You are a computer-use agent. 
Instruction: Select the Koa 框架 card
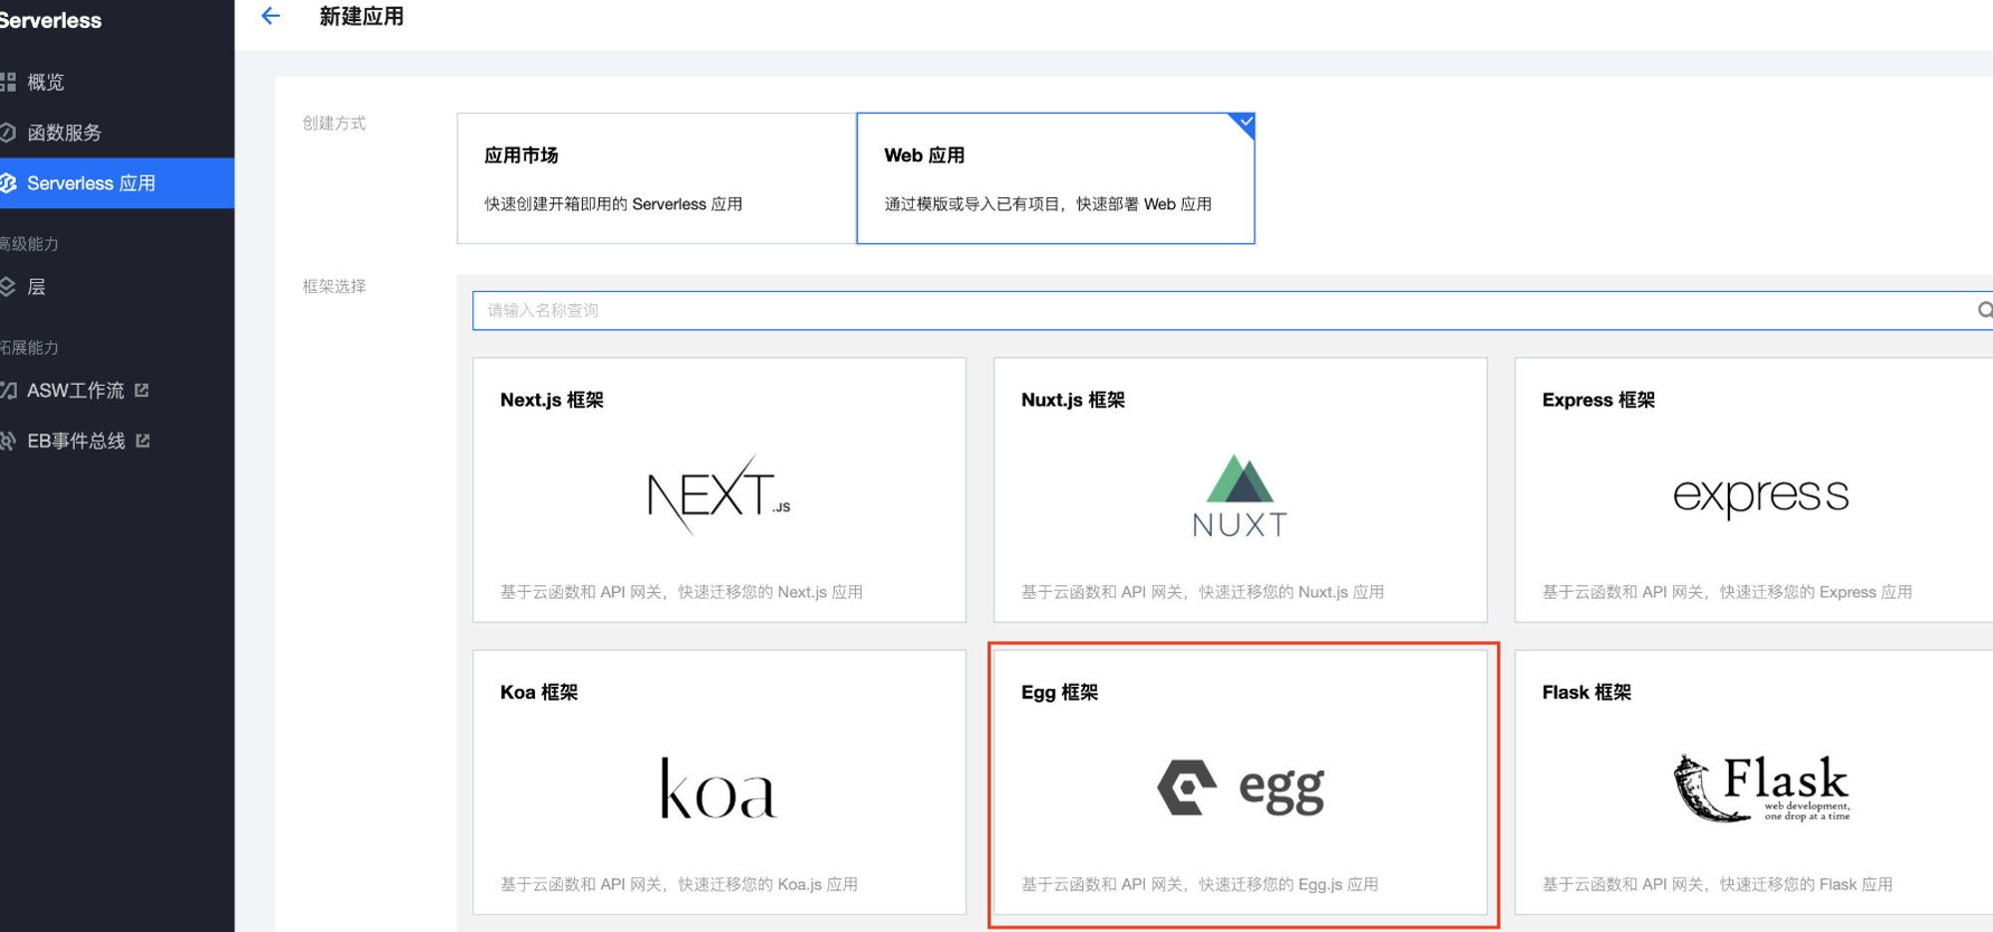pos(719,782)
